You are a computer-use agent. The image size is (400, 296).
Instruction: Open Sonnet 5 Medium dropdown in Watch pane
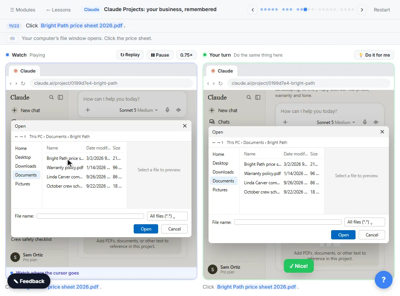pyautogui.click(x=139, y=110)
